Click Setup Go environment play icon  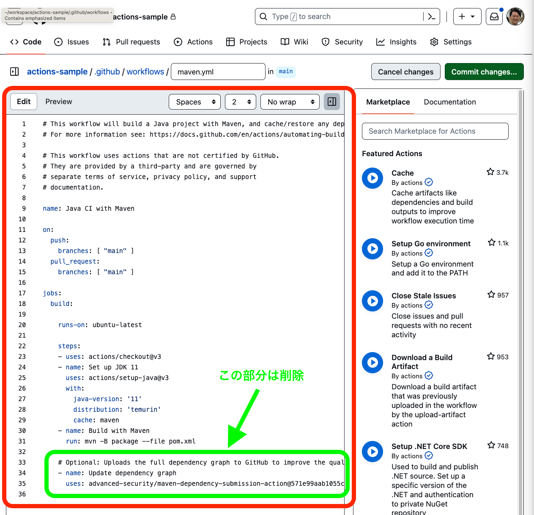pyautogui.click(x=372, y=249)
